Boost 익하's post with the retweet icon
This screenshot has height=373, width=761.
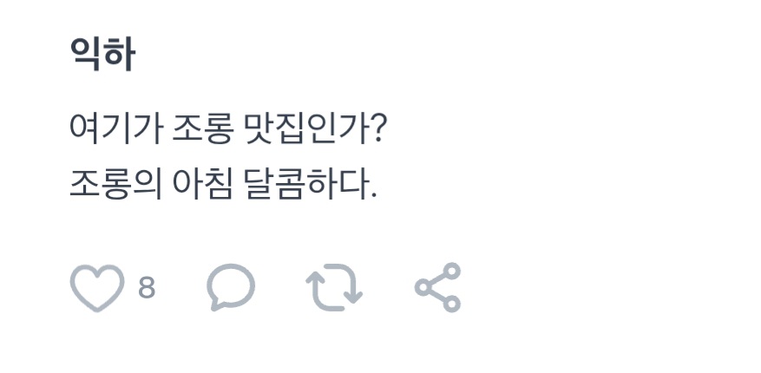point(334,288)
